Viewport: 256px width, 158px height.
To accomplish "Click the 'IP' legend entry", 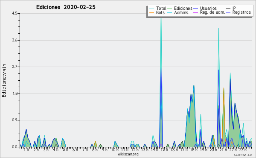I will point(234,8).
